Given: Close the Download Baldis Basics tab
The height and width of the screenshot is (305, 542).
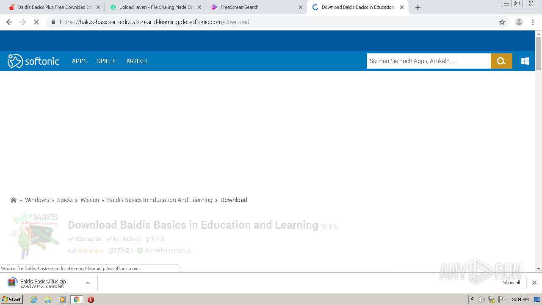Looking at the screenshot, I should 402,7.
